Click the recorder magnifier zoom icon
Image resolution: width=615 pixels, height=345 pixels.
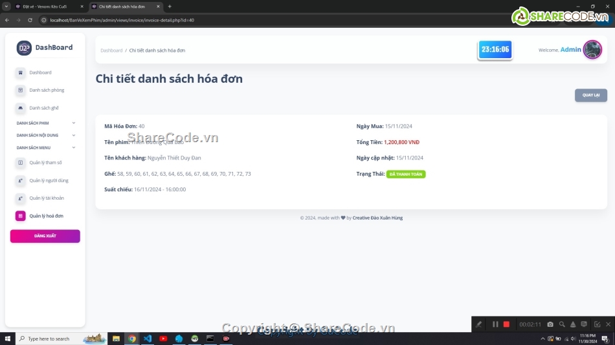[562, 324]
